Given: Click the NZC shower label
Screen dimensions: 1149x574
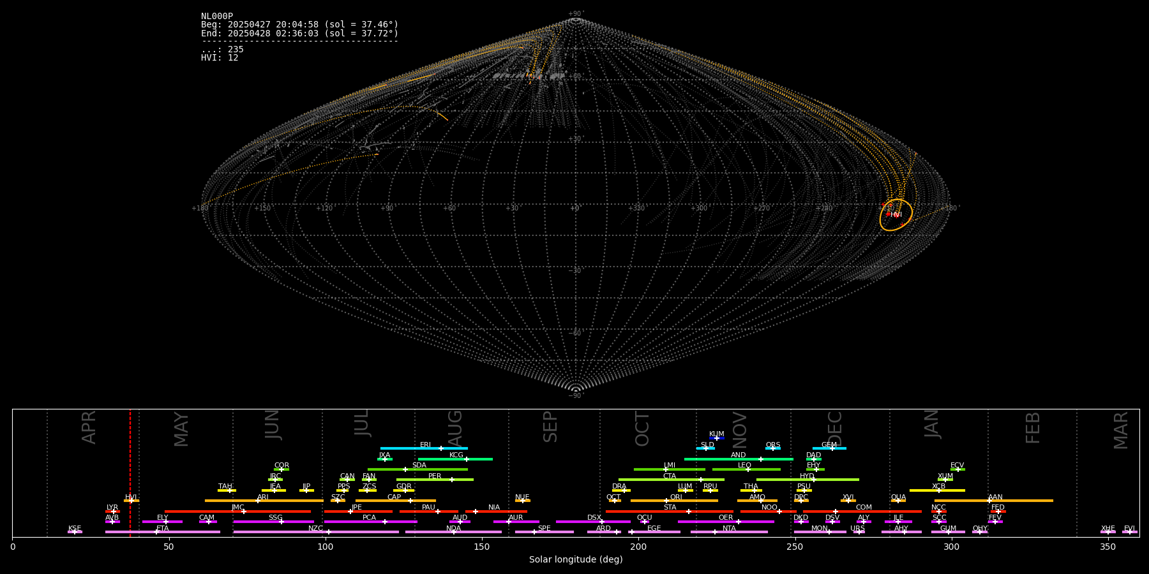Looking at the screenshot, I should point(315,529).
